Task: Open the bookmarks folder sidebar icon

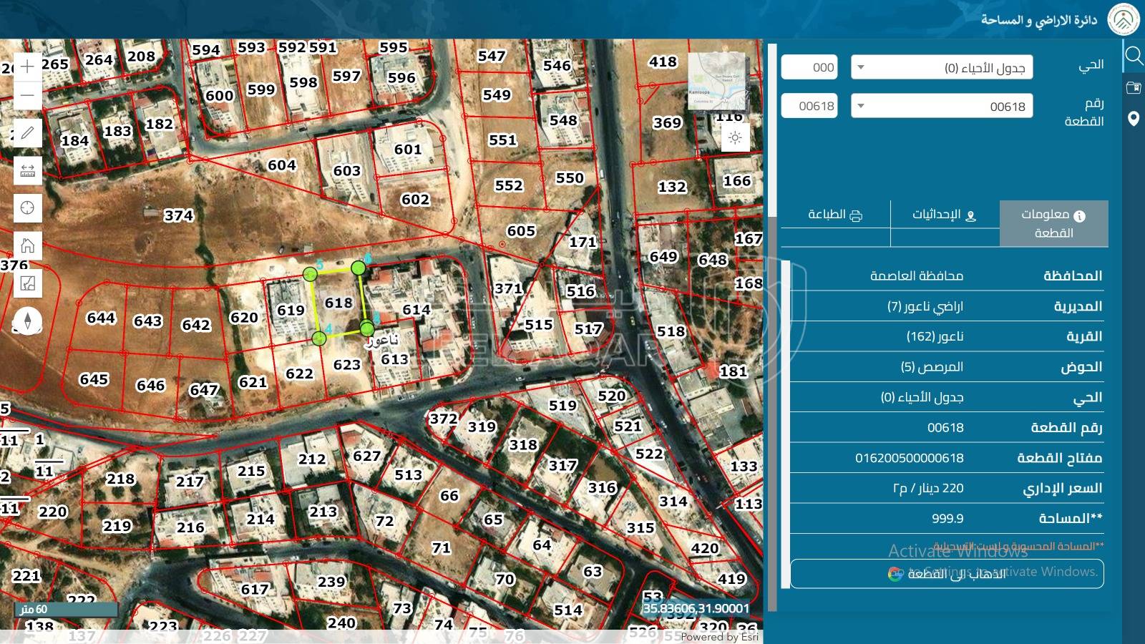Action: [1133, 87]
